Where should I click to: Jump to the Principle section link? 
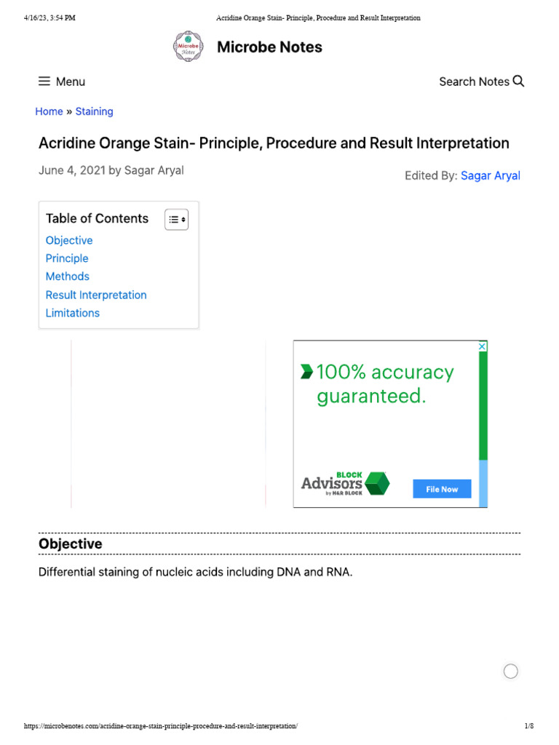coord(67,258)
